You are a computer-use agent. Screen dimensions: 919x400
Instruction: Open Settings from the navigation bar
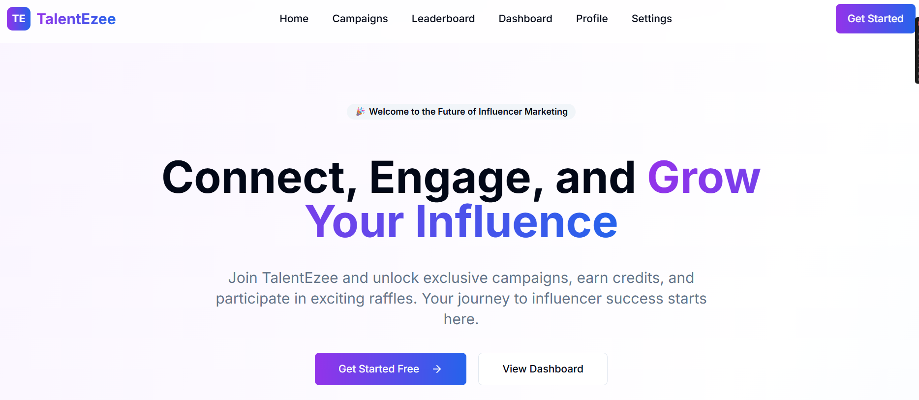coord(651,19)
